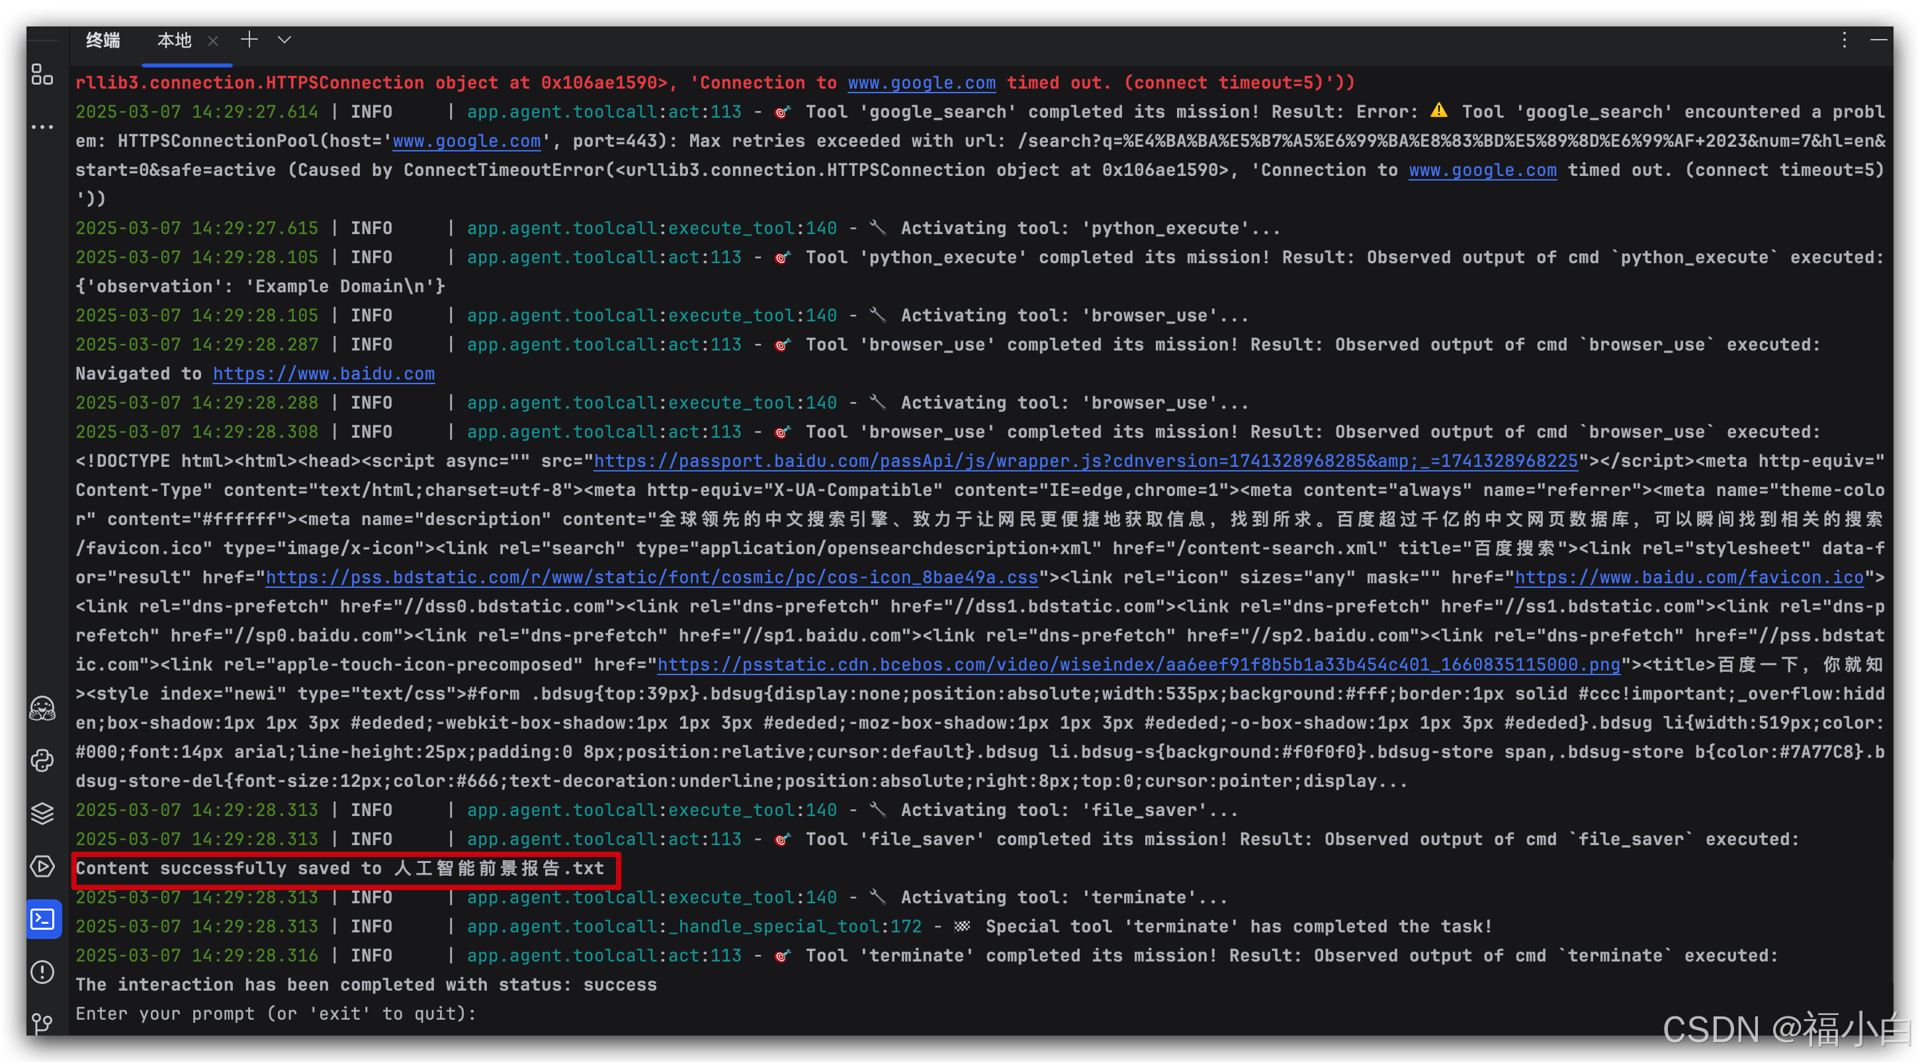Open the baidu favicon.ico link
The image size is (1920, 1062).
click(x=1688, y=577)
